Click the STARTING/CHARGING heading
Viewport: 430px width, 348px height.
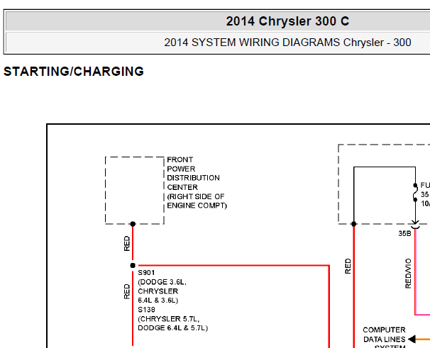pyautogui.click(x=74, y=72)
